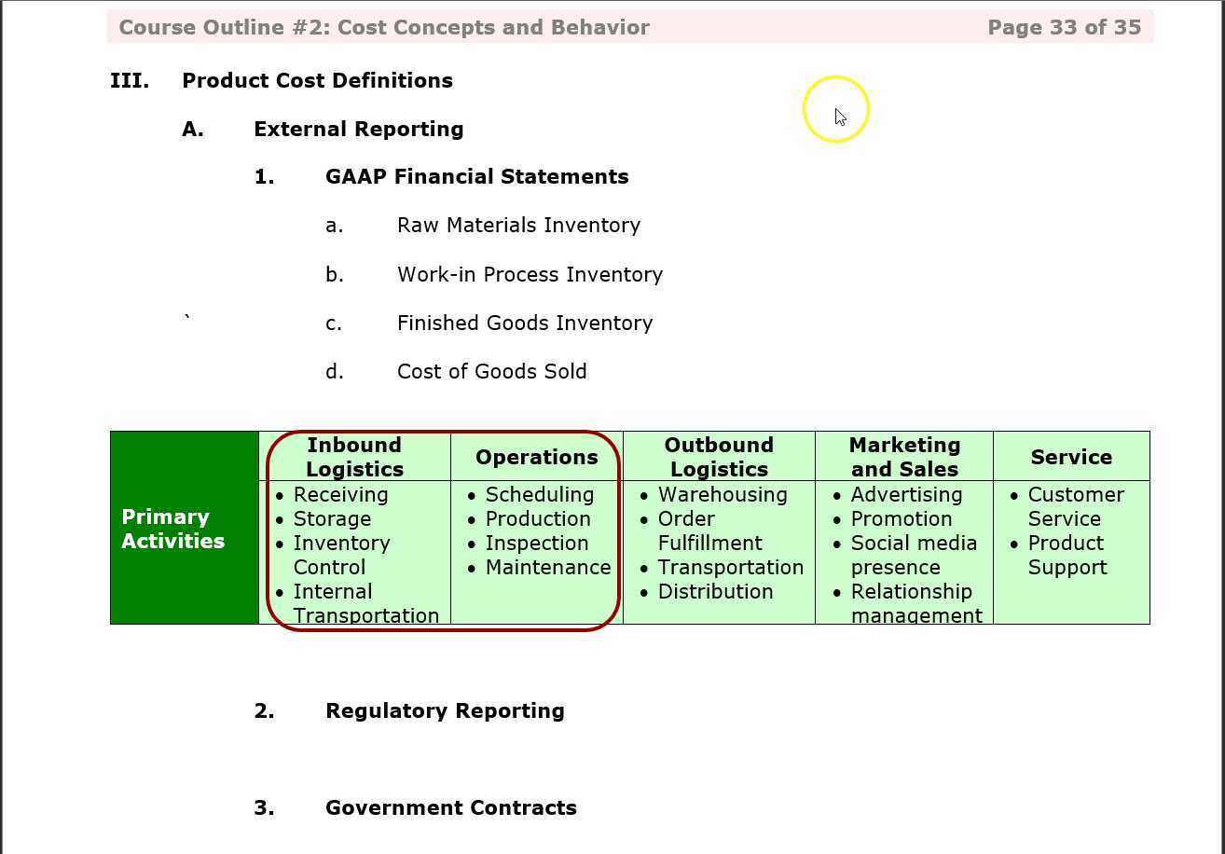Click the Course Outline #2 header title
The width and height of the screenshot is (1225, 854).
pyautogui.click(x=384, y=27)
